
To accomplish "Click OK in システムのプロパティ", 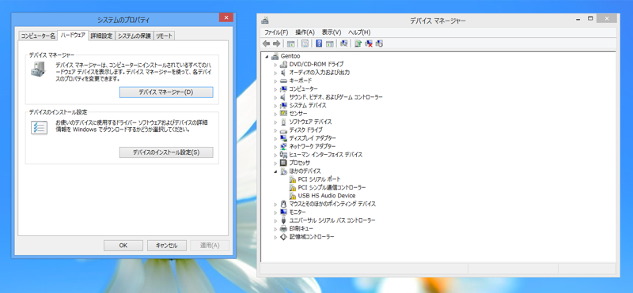I will [x=123, y=246].
